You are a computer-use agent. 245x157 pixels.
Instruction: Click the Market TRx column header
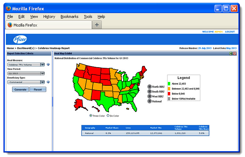pos(156,128)
